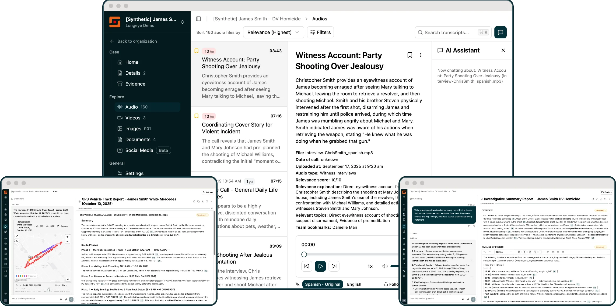The width and height of the screenshot is (616, 306).
Task: Expand the organization switcher chevrons
Action: 183,22
